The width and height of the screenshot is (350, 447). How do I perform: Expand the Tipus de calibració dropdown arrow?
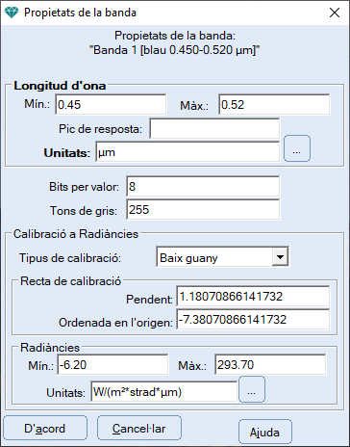pos(280,256)
